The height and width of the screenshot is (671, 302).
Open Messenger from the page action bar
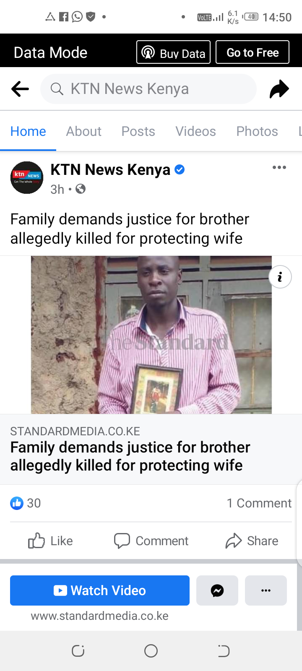(217, 590)
